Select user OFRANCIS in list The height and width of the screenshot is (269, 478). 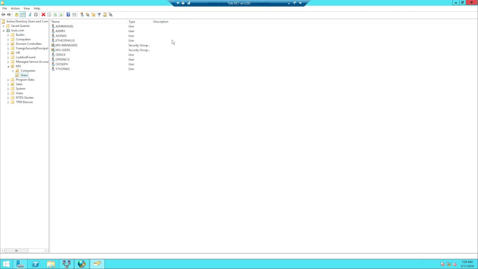[x=62, y=59]
